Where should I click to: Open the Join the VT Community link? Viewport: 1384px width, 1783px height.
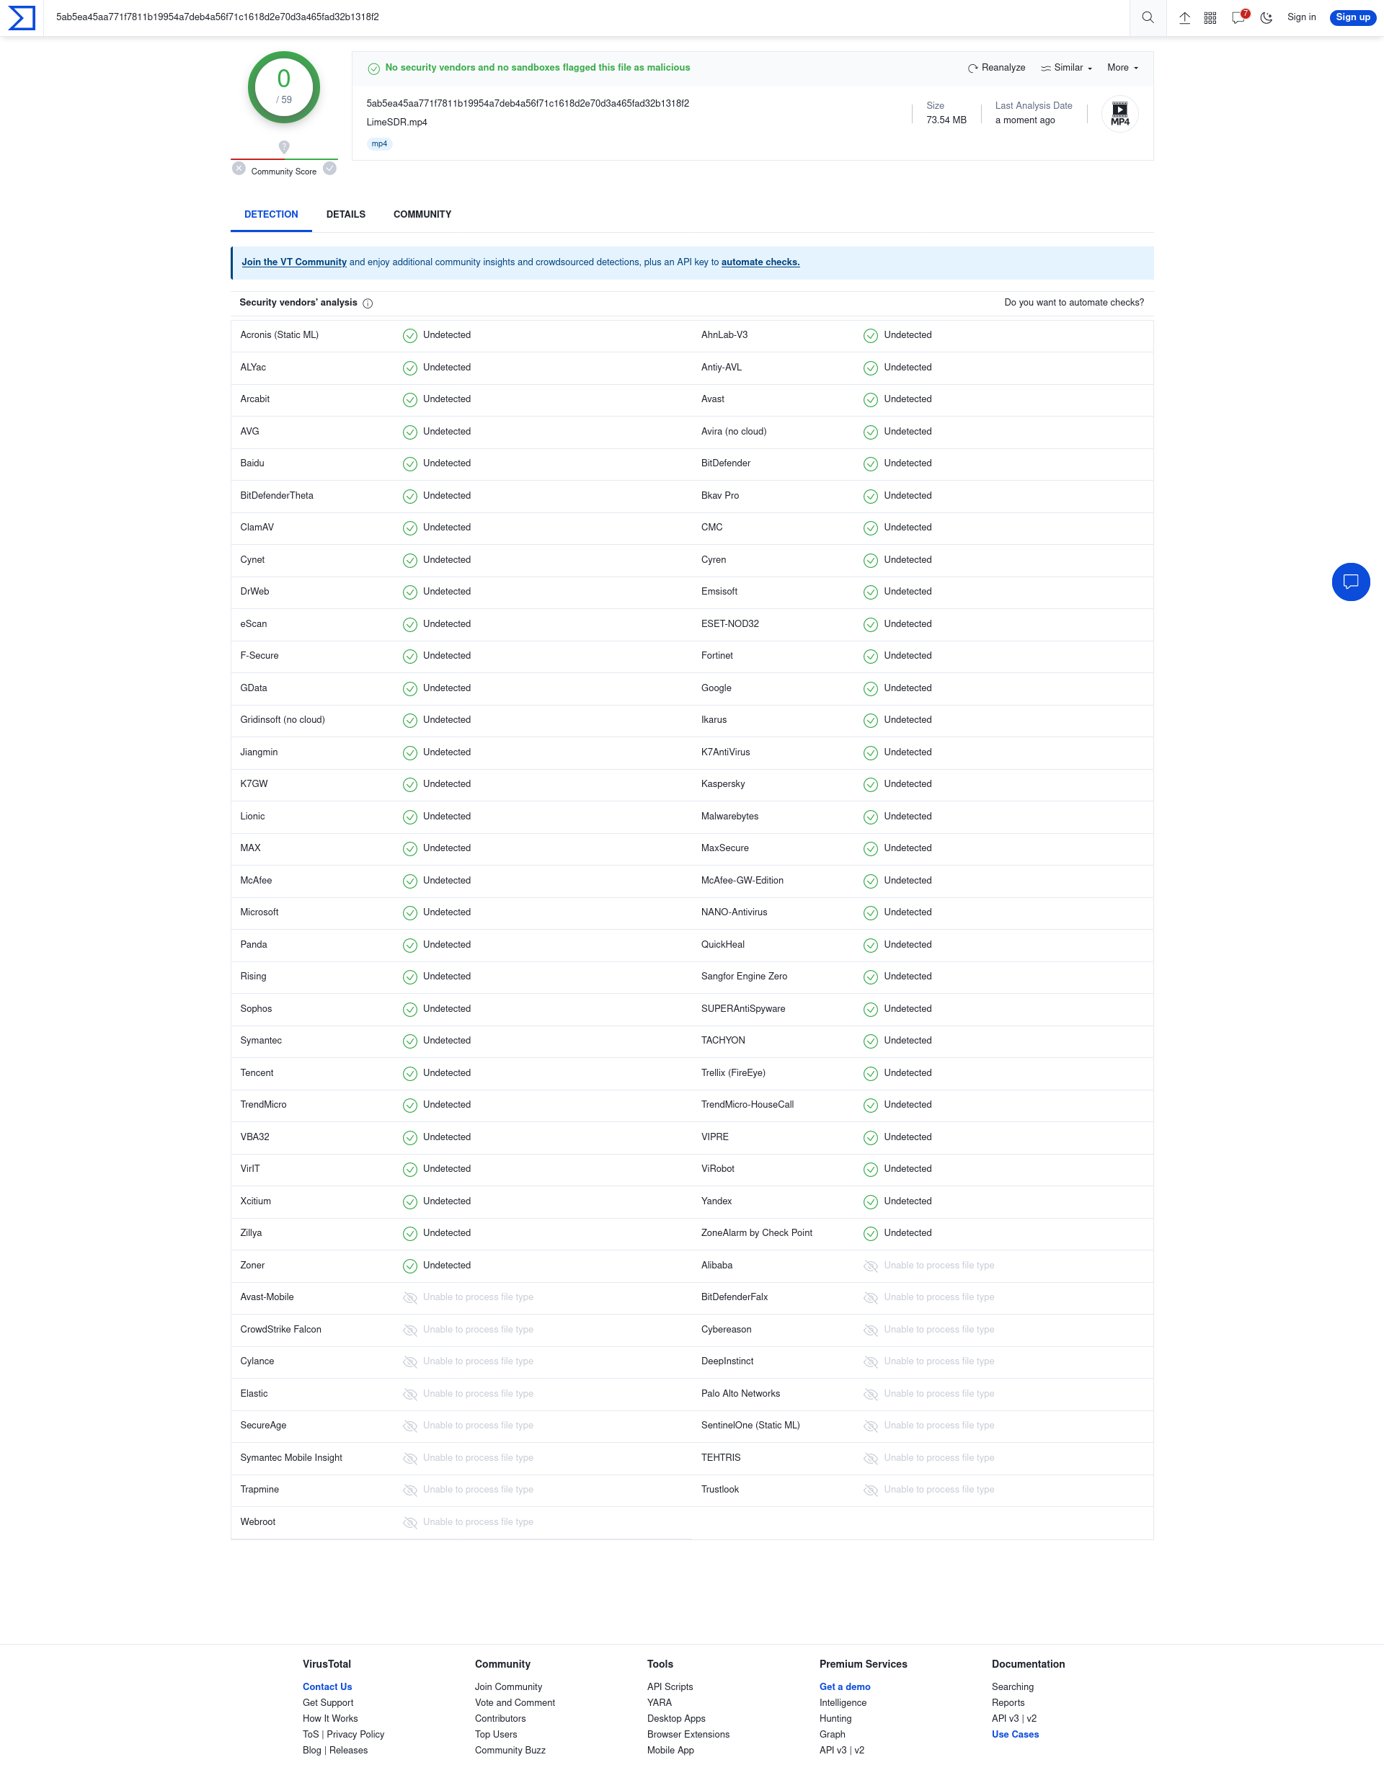click(x=294, y=262)
